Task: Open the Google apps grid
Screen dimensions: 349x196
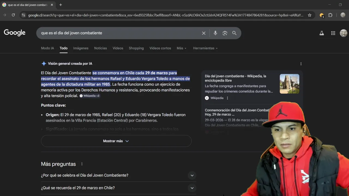Action: (333, 33)
